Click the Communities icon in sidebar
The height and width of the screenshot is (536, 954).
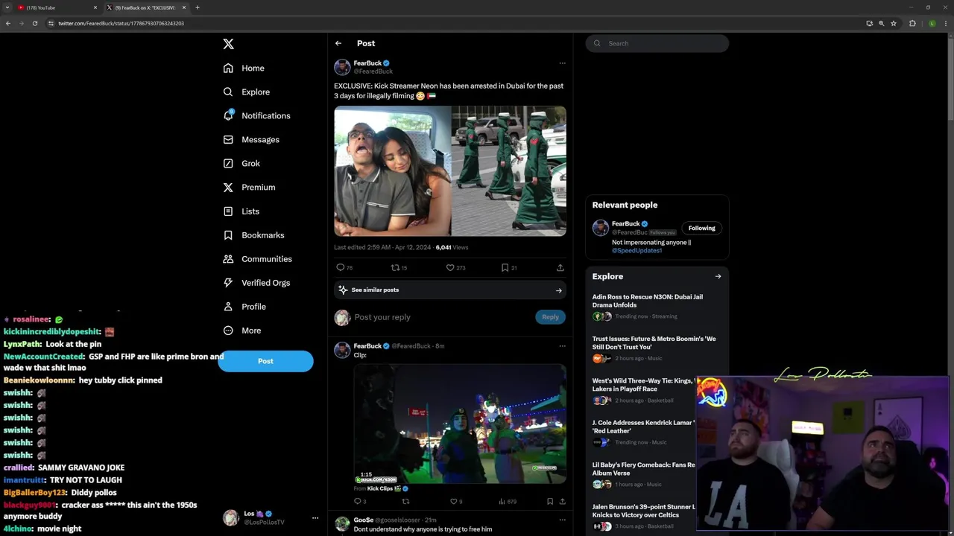pos(228,259)
